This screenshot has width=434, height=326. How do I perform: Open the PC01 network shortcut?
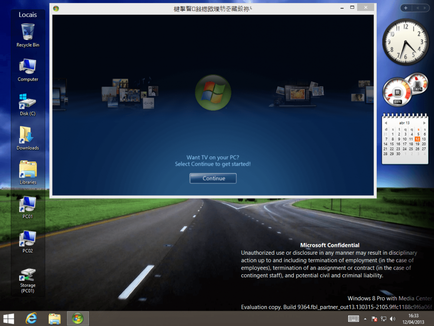point(28,207)
